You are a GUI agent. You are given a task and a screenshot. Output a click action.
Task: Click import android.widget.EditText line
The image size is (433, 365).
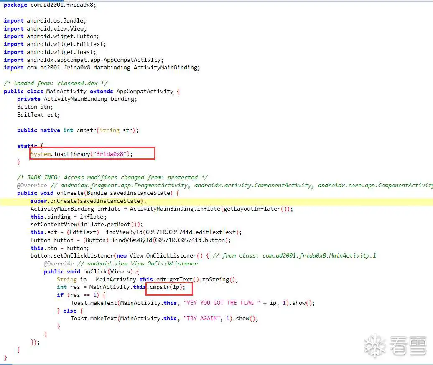click(55, 44)
